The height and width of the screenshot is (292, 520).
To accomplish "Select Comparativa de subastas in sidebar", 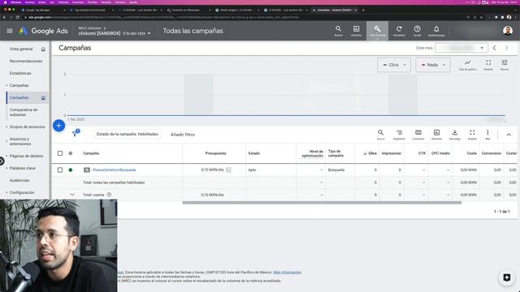I will tap(24, 112).
